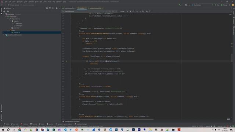Open the Refactor menu
This screenshot has height=132, width=235.
click(31, 2)
